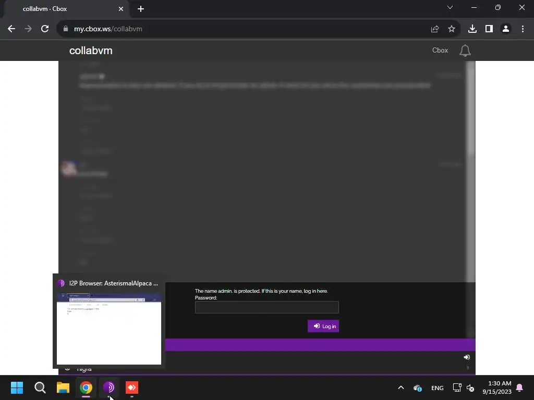Expand the tab search chevron
The height and width of the screenshot is (400, 534).
click(450, 7)
